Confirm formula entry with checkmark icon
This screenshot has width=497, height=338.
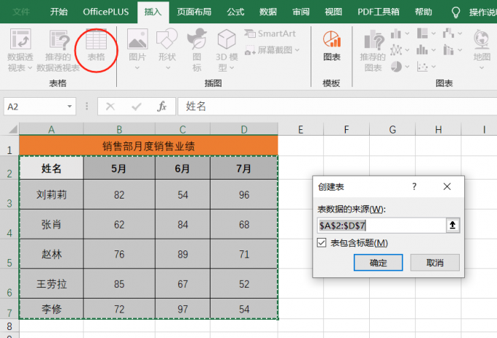coord(136,107)
